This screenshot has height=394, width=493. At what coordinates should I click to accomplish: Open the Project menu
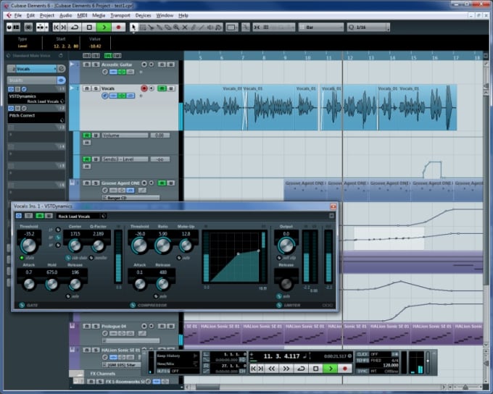pyautogui.click(x=47, y=15)
